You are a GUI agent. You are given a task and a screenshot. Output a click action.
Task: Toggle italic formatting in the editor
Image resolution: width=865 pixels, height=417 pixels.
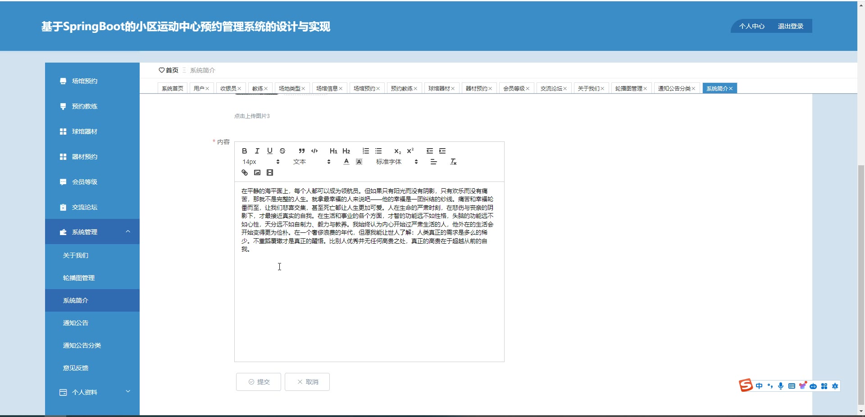[257, 151]
